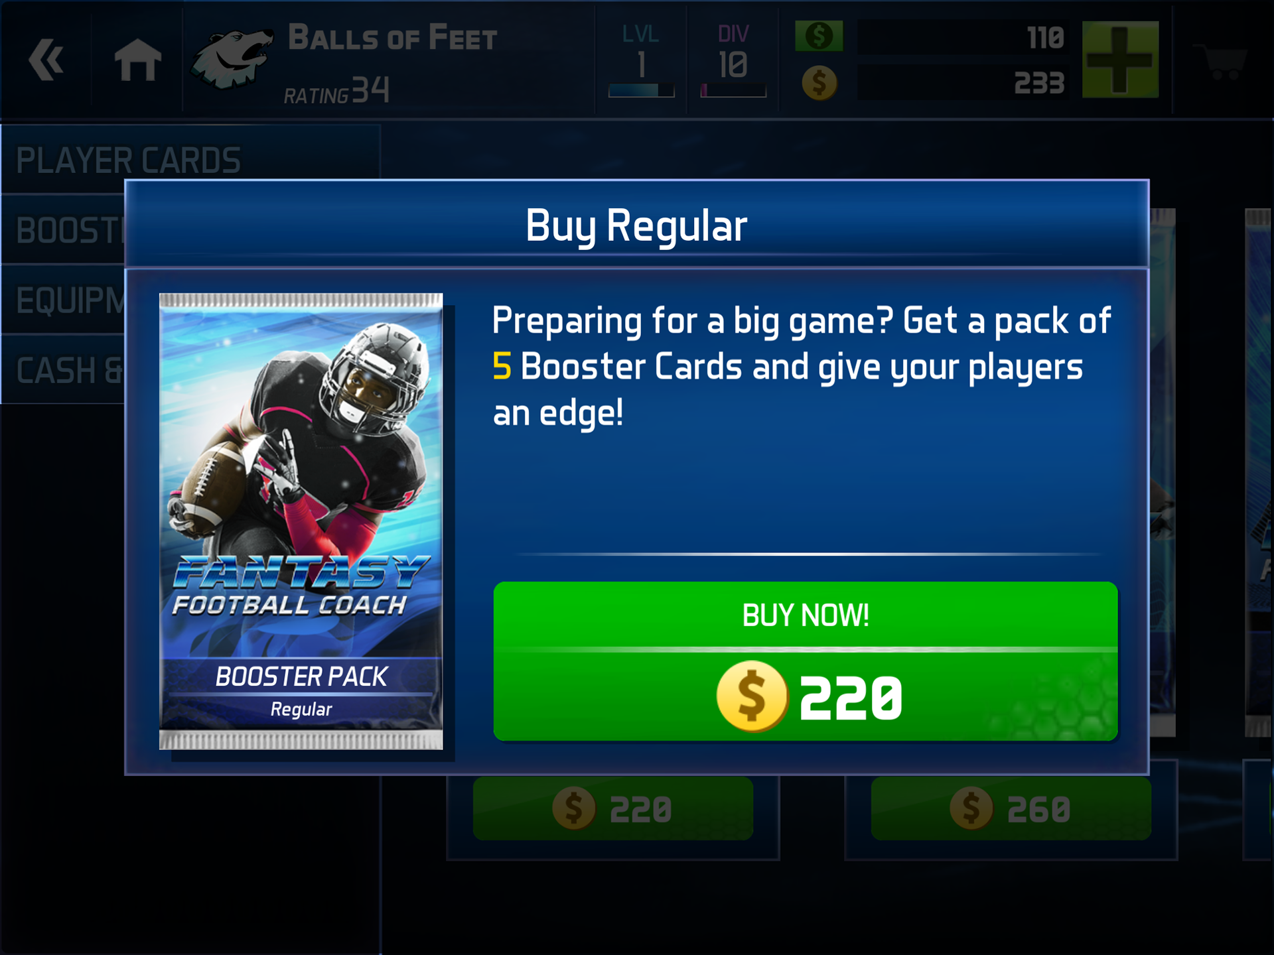Tap the 220 coin price button below
Screen dimensions: 1274x955
613,808
